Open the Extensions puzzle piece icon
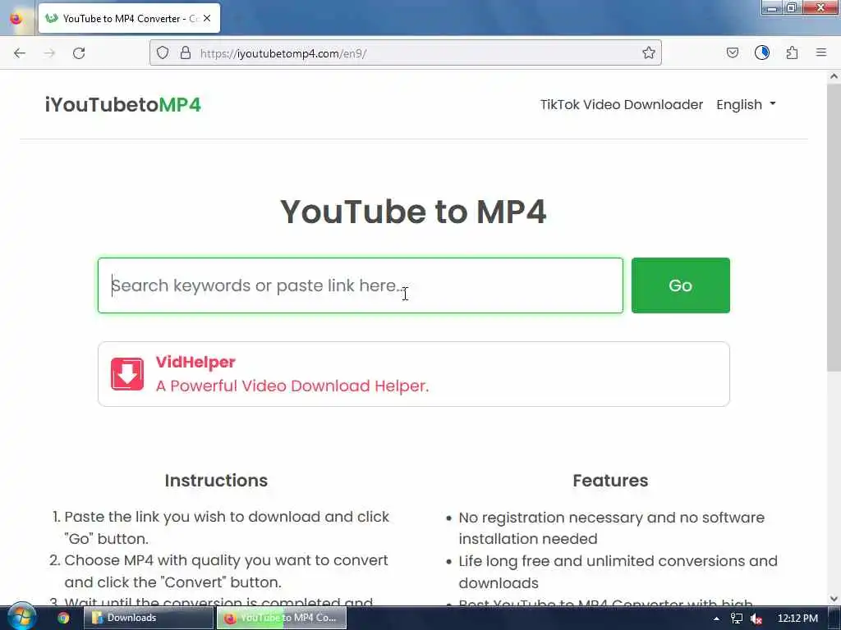 793,52
